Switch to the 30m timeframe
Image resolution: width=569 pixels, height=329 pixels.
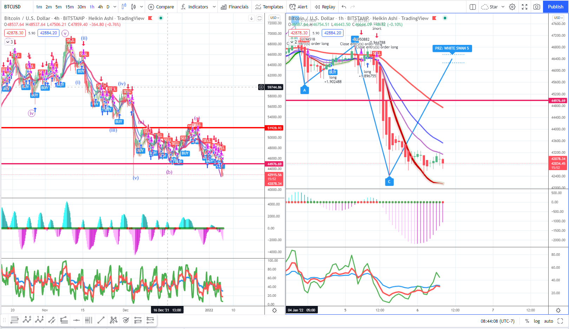81,7
